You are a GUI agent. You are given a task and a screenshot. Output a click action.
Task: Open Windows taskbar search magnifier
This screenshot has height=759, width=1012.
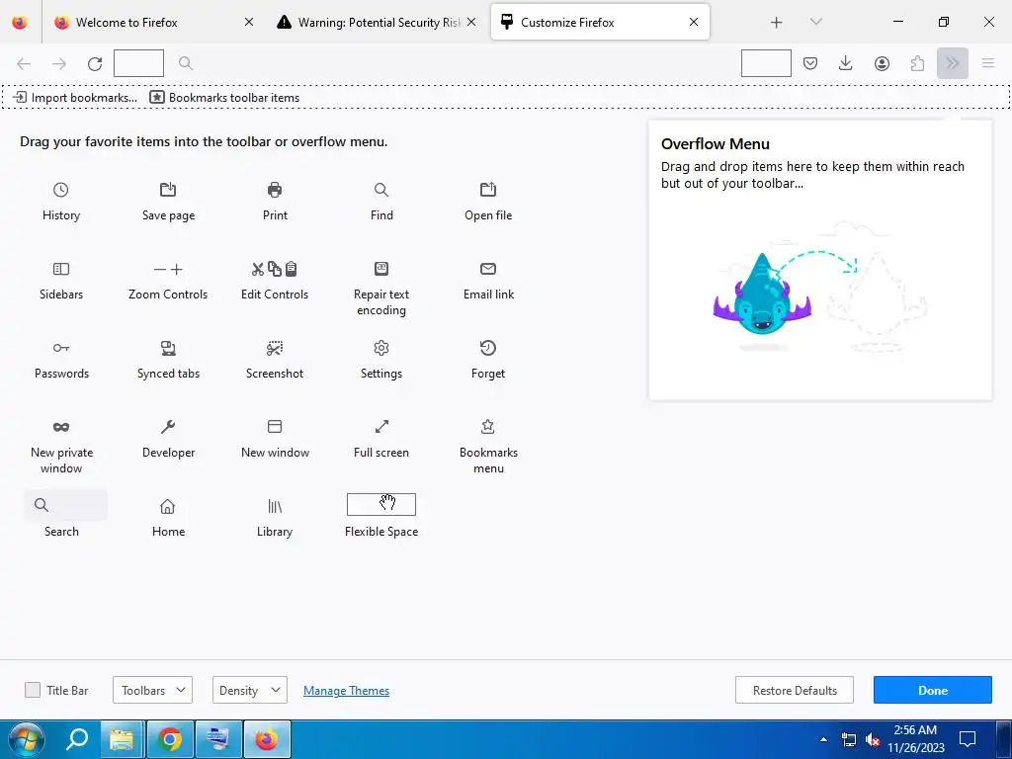click(77, 739)
